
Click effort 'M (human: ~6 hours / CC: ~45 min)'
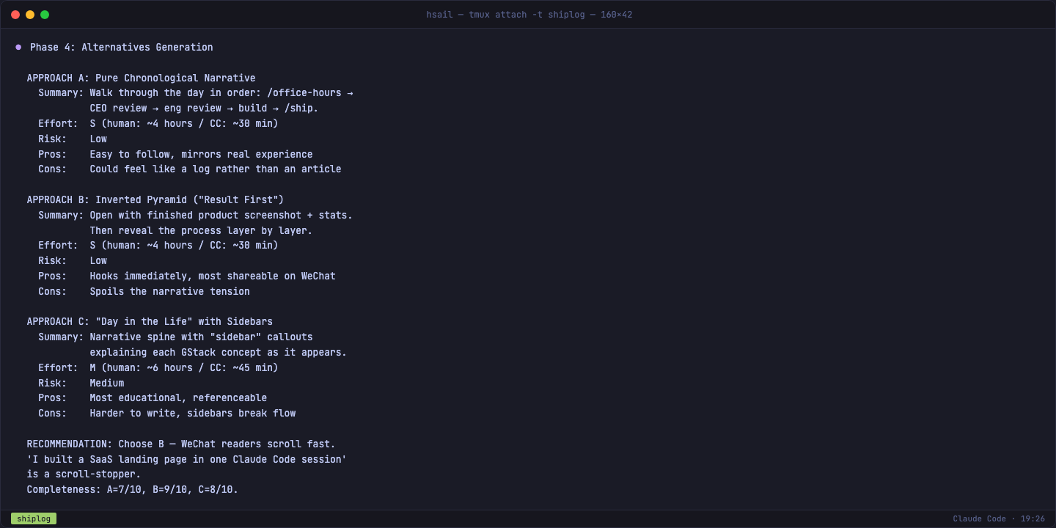tap(184, 367)
